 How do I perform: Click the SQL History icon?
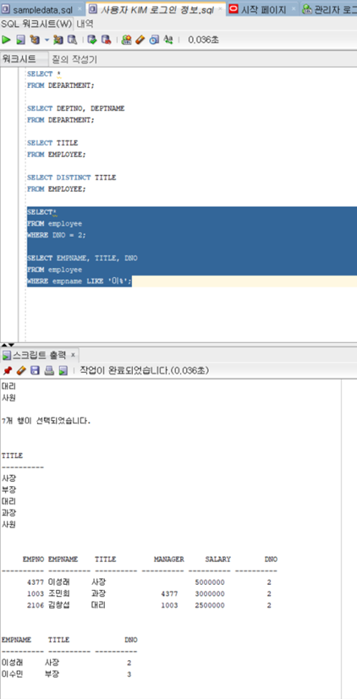155,40
